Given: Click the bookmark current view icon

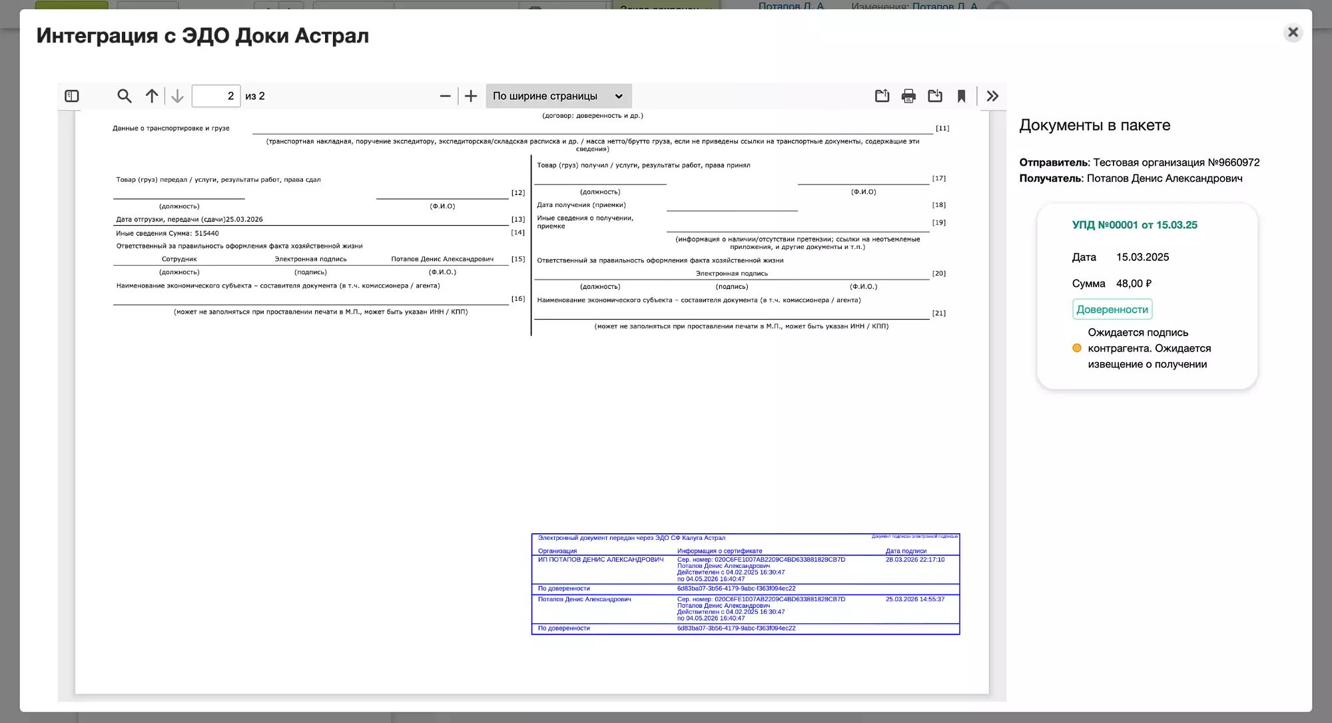Looking at the screenshot, I should (x=961, y=96).
